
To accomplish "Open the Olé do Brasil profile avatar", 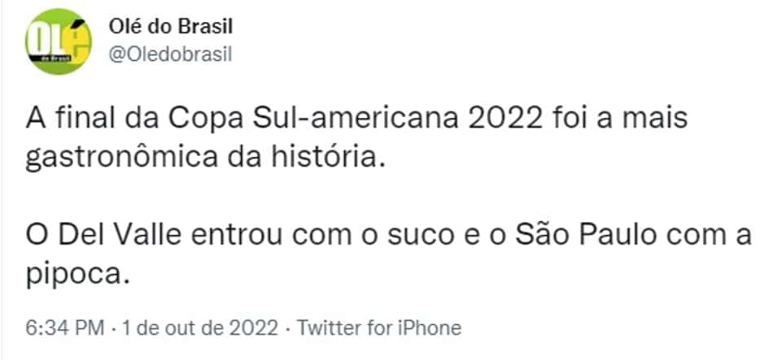I will click(x=58, y=42).
